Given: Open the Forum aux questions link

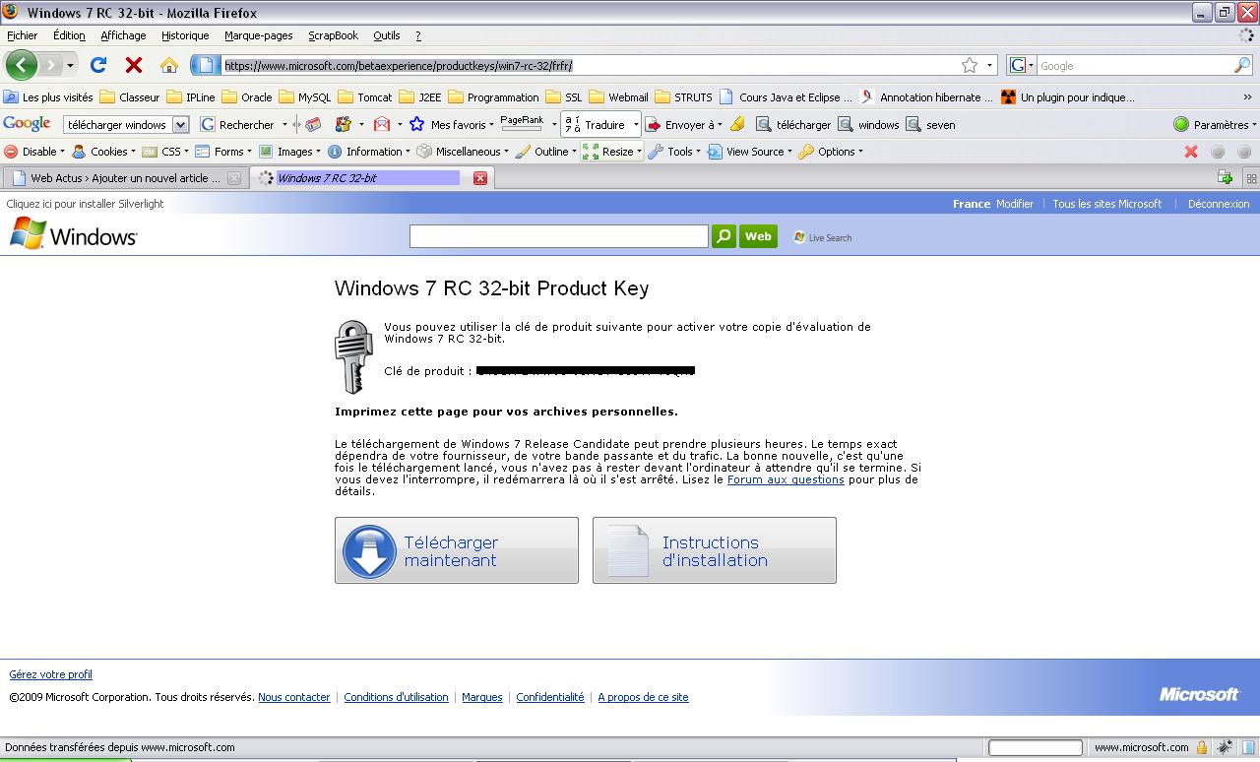Looking at the screenshot, I should tap(786, 479).
